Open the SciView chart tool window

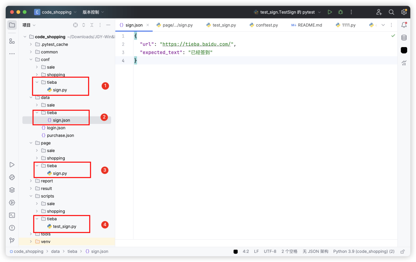pyautogui.click(x=404, y=63)
